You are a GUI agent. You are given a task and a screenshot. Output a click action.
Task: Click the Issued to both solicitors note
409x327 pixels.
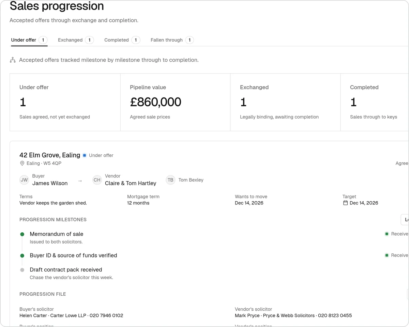coord(56,242)
